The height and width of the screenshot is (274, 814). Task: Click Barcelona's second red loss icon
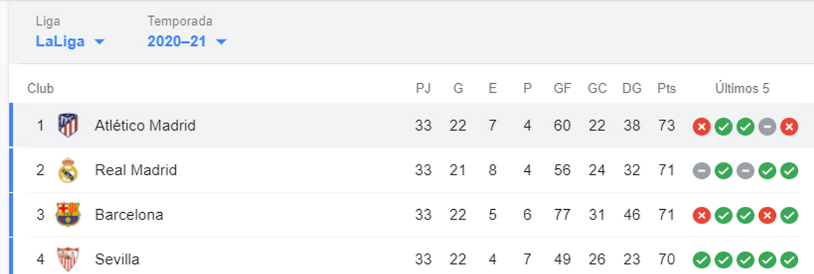click(767, 216)
